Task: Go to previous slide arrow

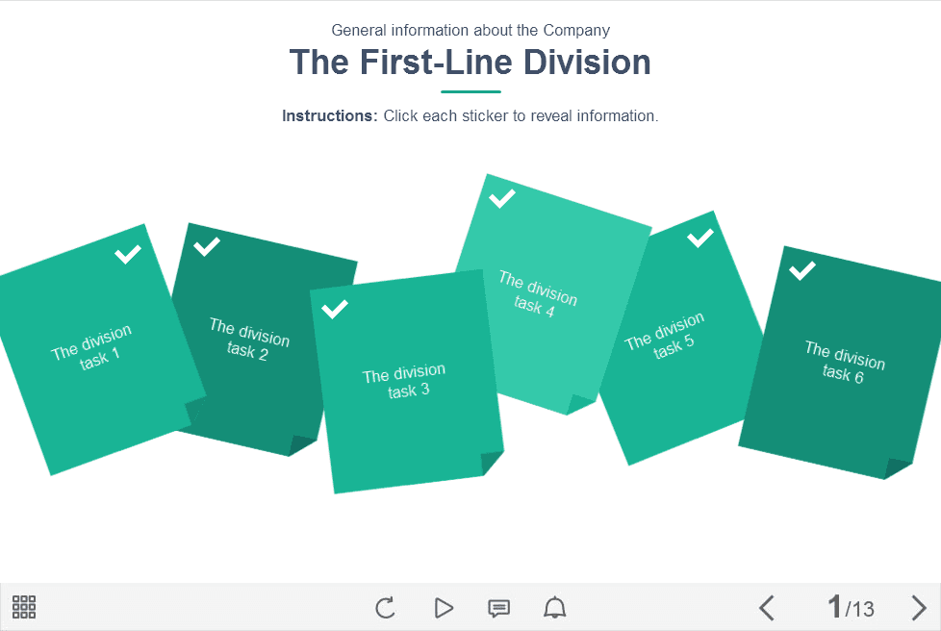Action: click(767, 608)
